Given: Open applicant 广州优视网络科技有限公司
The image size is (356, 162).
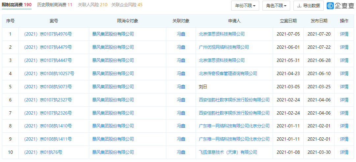Looking at the screenshot, I should pyautogui.click(x=224, y=47).
